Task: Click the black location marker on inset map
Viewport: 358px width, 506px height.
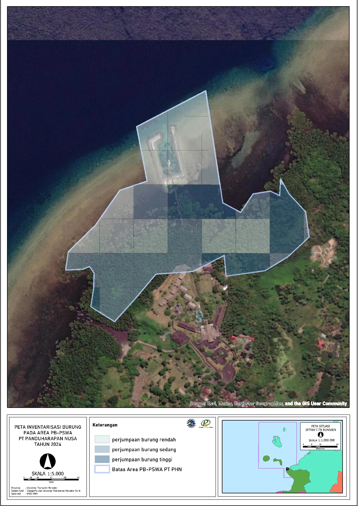Action: (287, 469)
